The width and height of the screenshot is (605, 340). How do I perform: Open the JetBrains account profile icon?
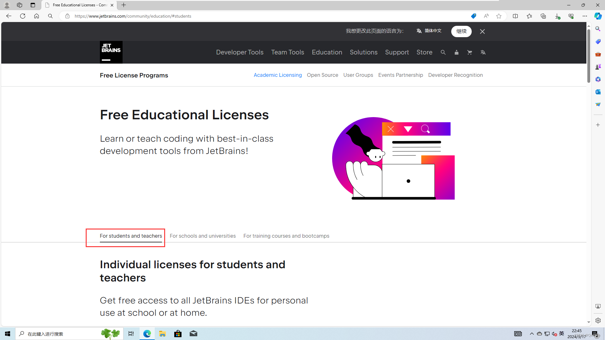click(x=456, y=53)
